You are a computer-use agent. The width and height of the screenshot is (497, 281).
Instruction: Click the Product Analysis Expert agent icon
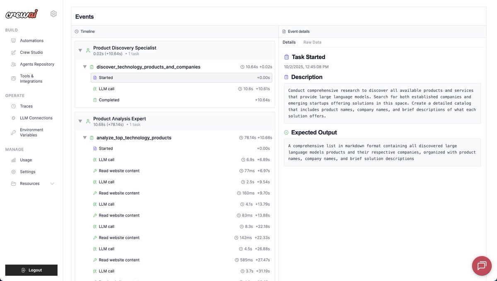[x=88, y=121]
